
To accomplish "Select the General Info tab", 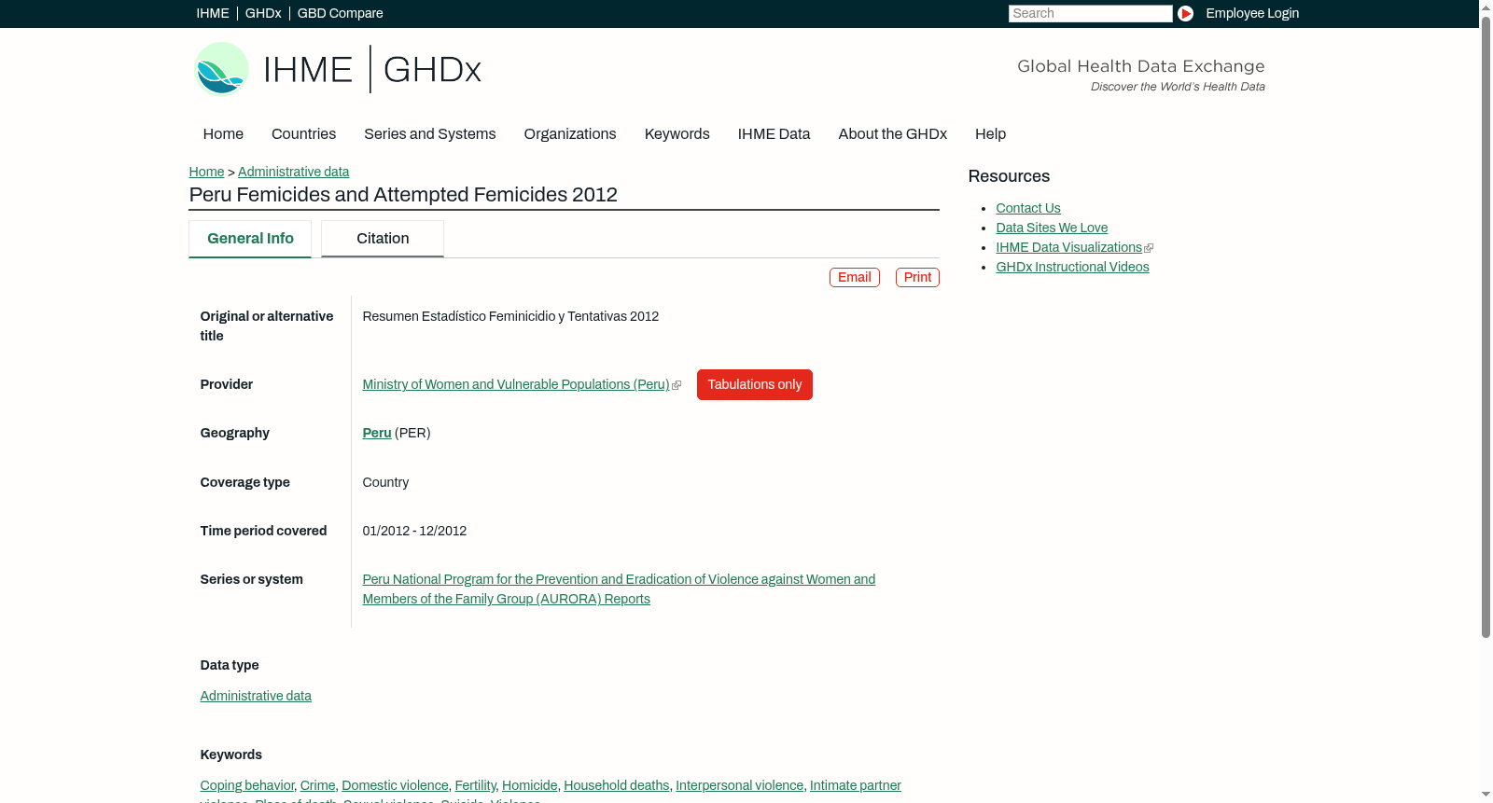I will click(250, 239).
